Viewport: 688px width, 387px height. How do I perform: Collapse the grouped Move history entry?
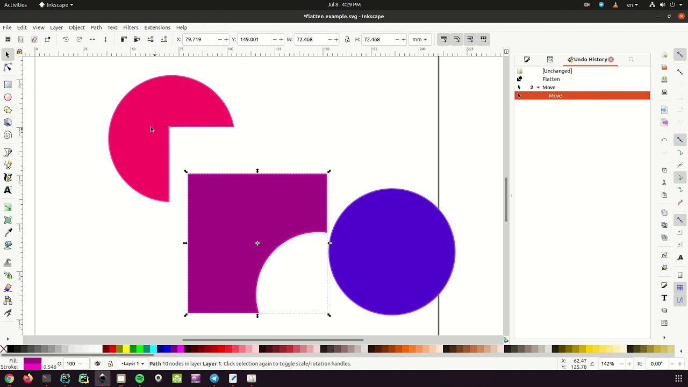[x=538, y=88]
